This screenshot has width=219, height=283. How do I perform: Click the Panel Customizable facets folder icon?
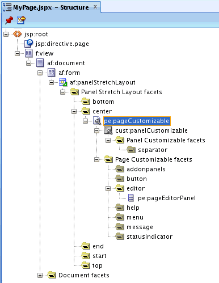(x=120, y=140)
